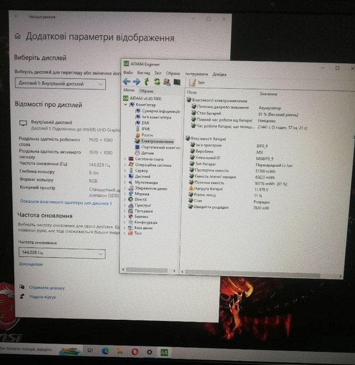355x365 pixels.
Task: Click the Forward arrow in AIDA64 toolbar
Action: (136, 82)
